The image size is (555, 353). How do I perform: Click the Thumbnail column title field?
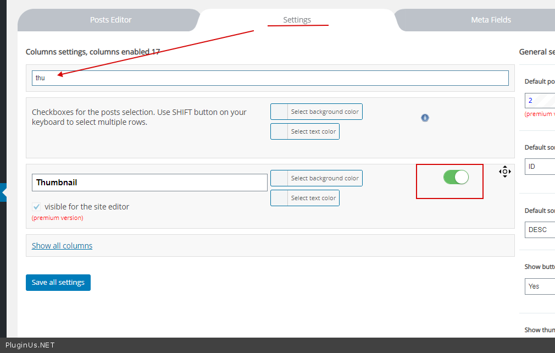[x=149, y=183]
